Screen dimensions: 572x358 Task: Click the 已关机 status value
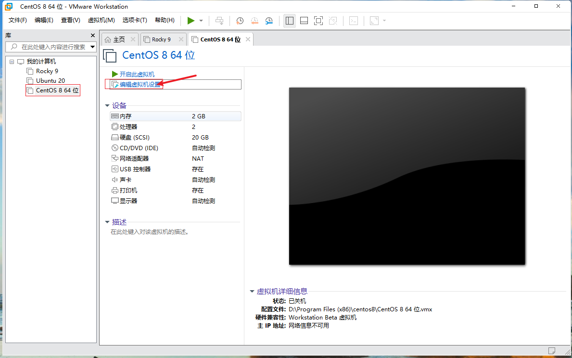point(297,301)
